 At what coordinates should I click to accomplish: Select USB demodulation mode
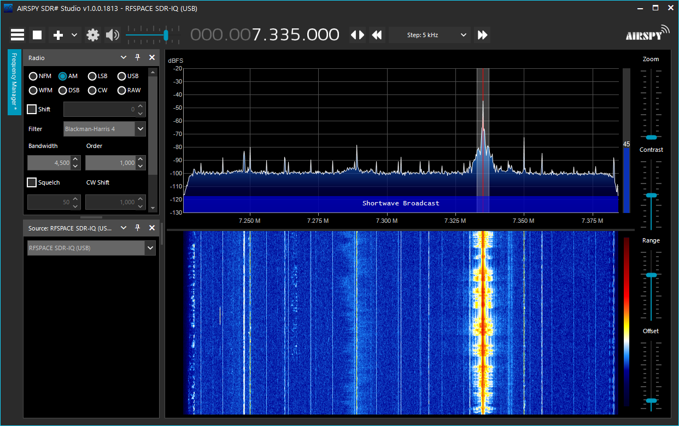[x=128, y=76]
